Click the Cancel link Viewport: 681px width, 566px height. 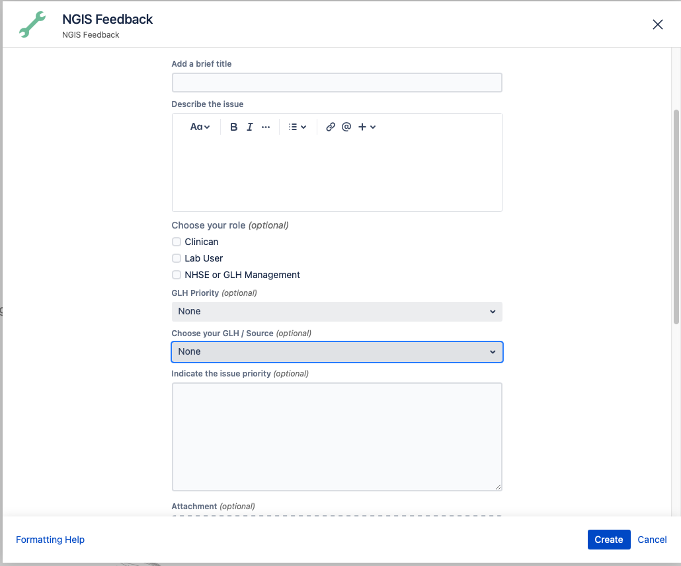(652, 540)
